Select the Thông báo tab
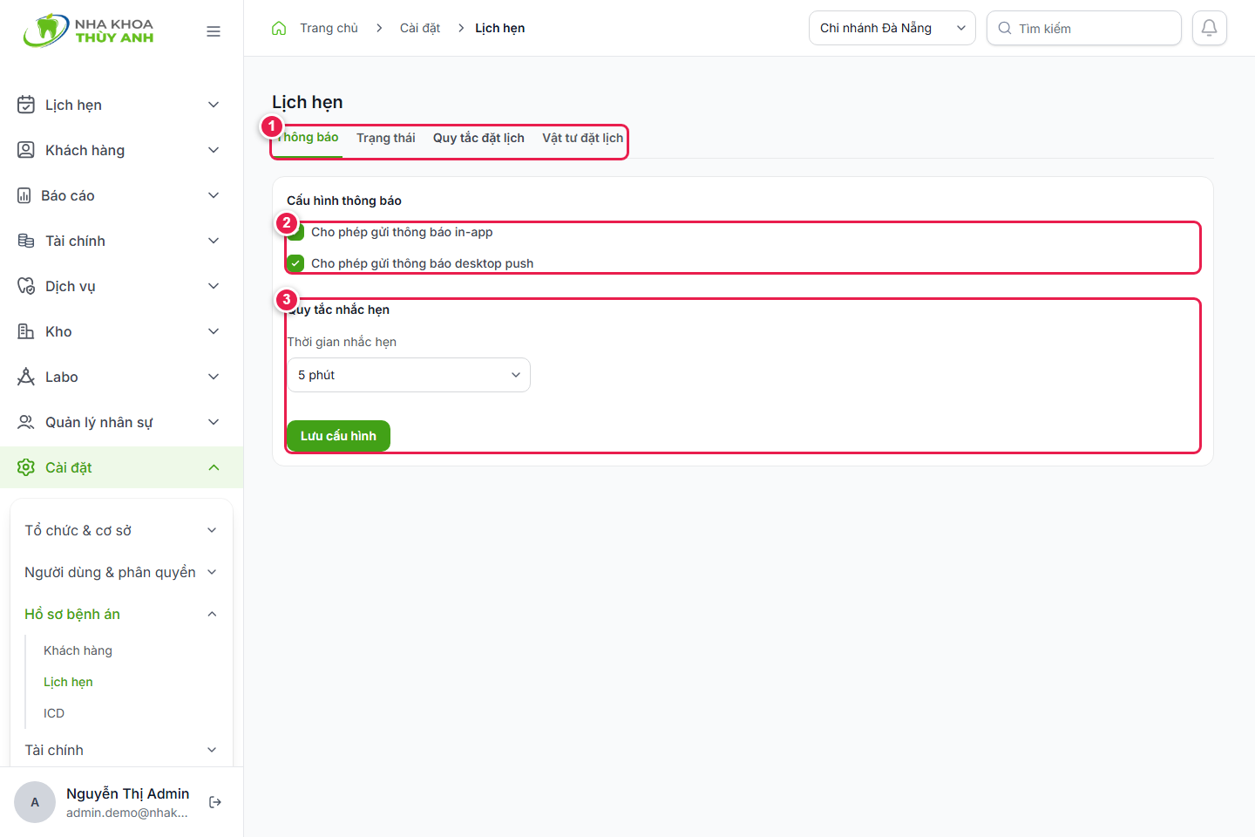This screenshot has height=837, width=1255. click(308, 138)
